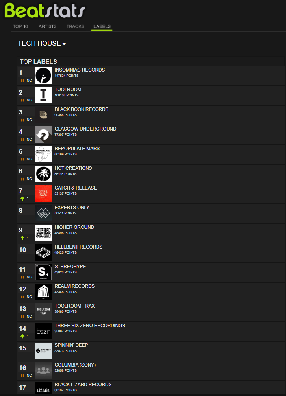The width and height of the screenshot is (286, 396).
Task: Click the Beatstats site logo
Action: pyautogui.click(x=45, y=11)
